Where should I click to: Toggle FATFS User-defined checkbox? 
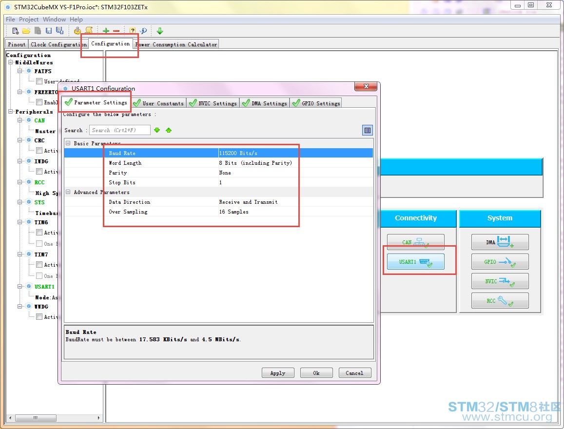point(39,81)
